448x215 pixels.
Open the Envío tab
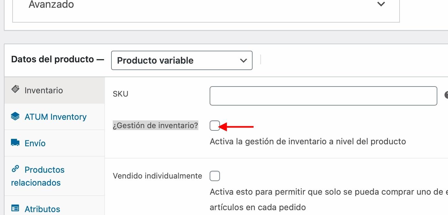coord(55,143)
